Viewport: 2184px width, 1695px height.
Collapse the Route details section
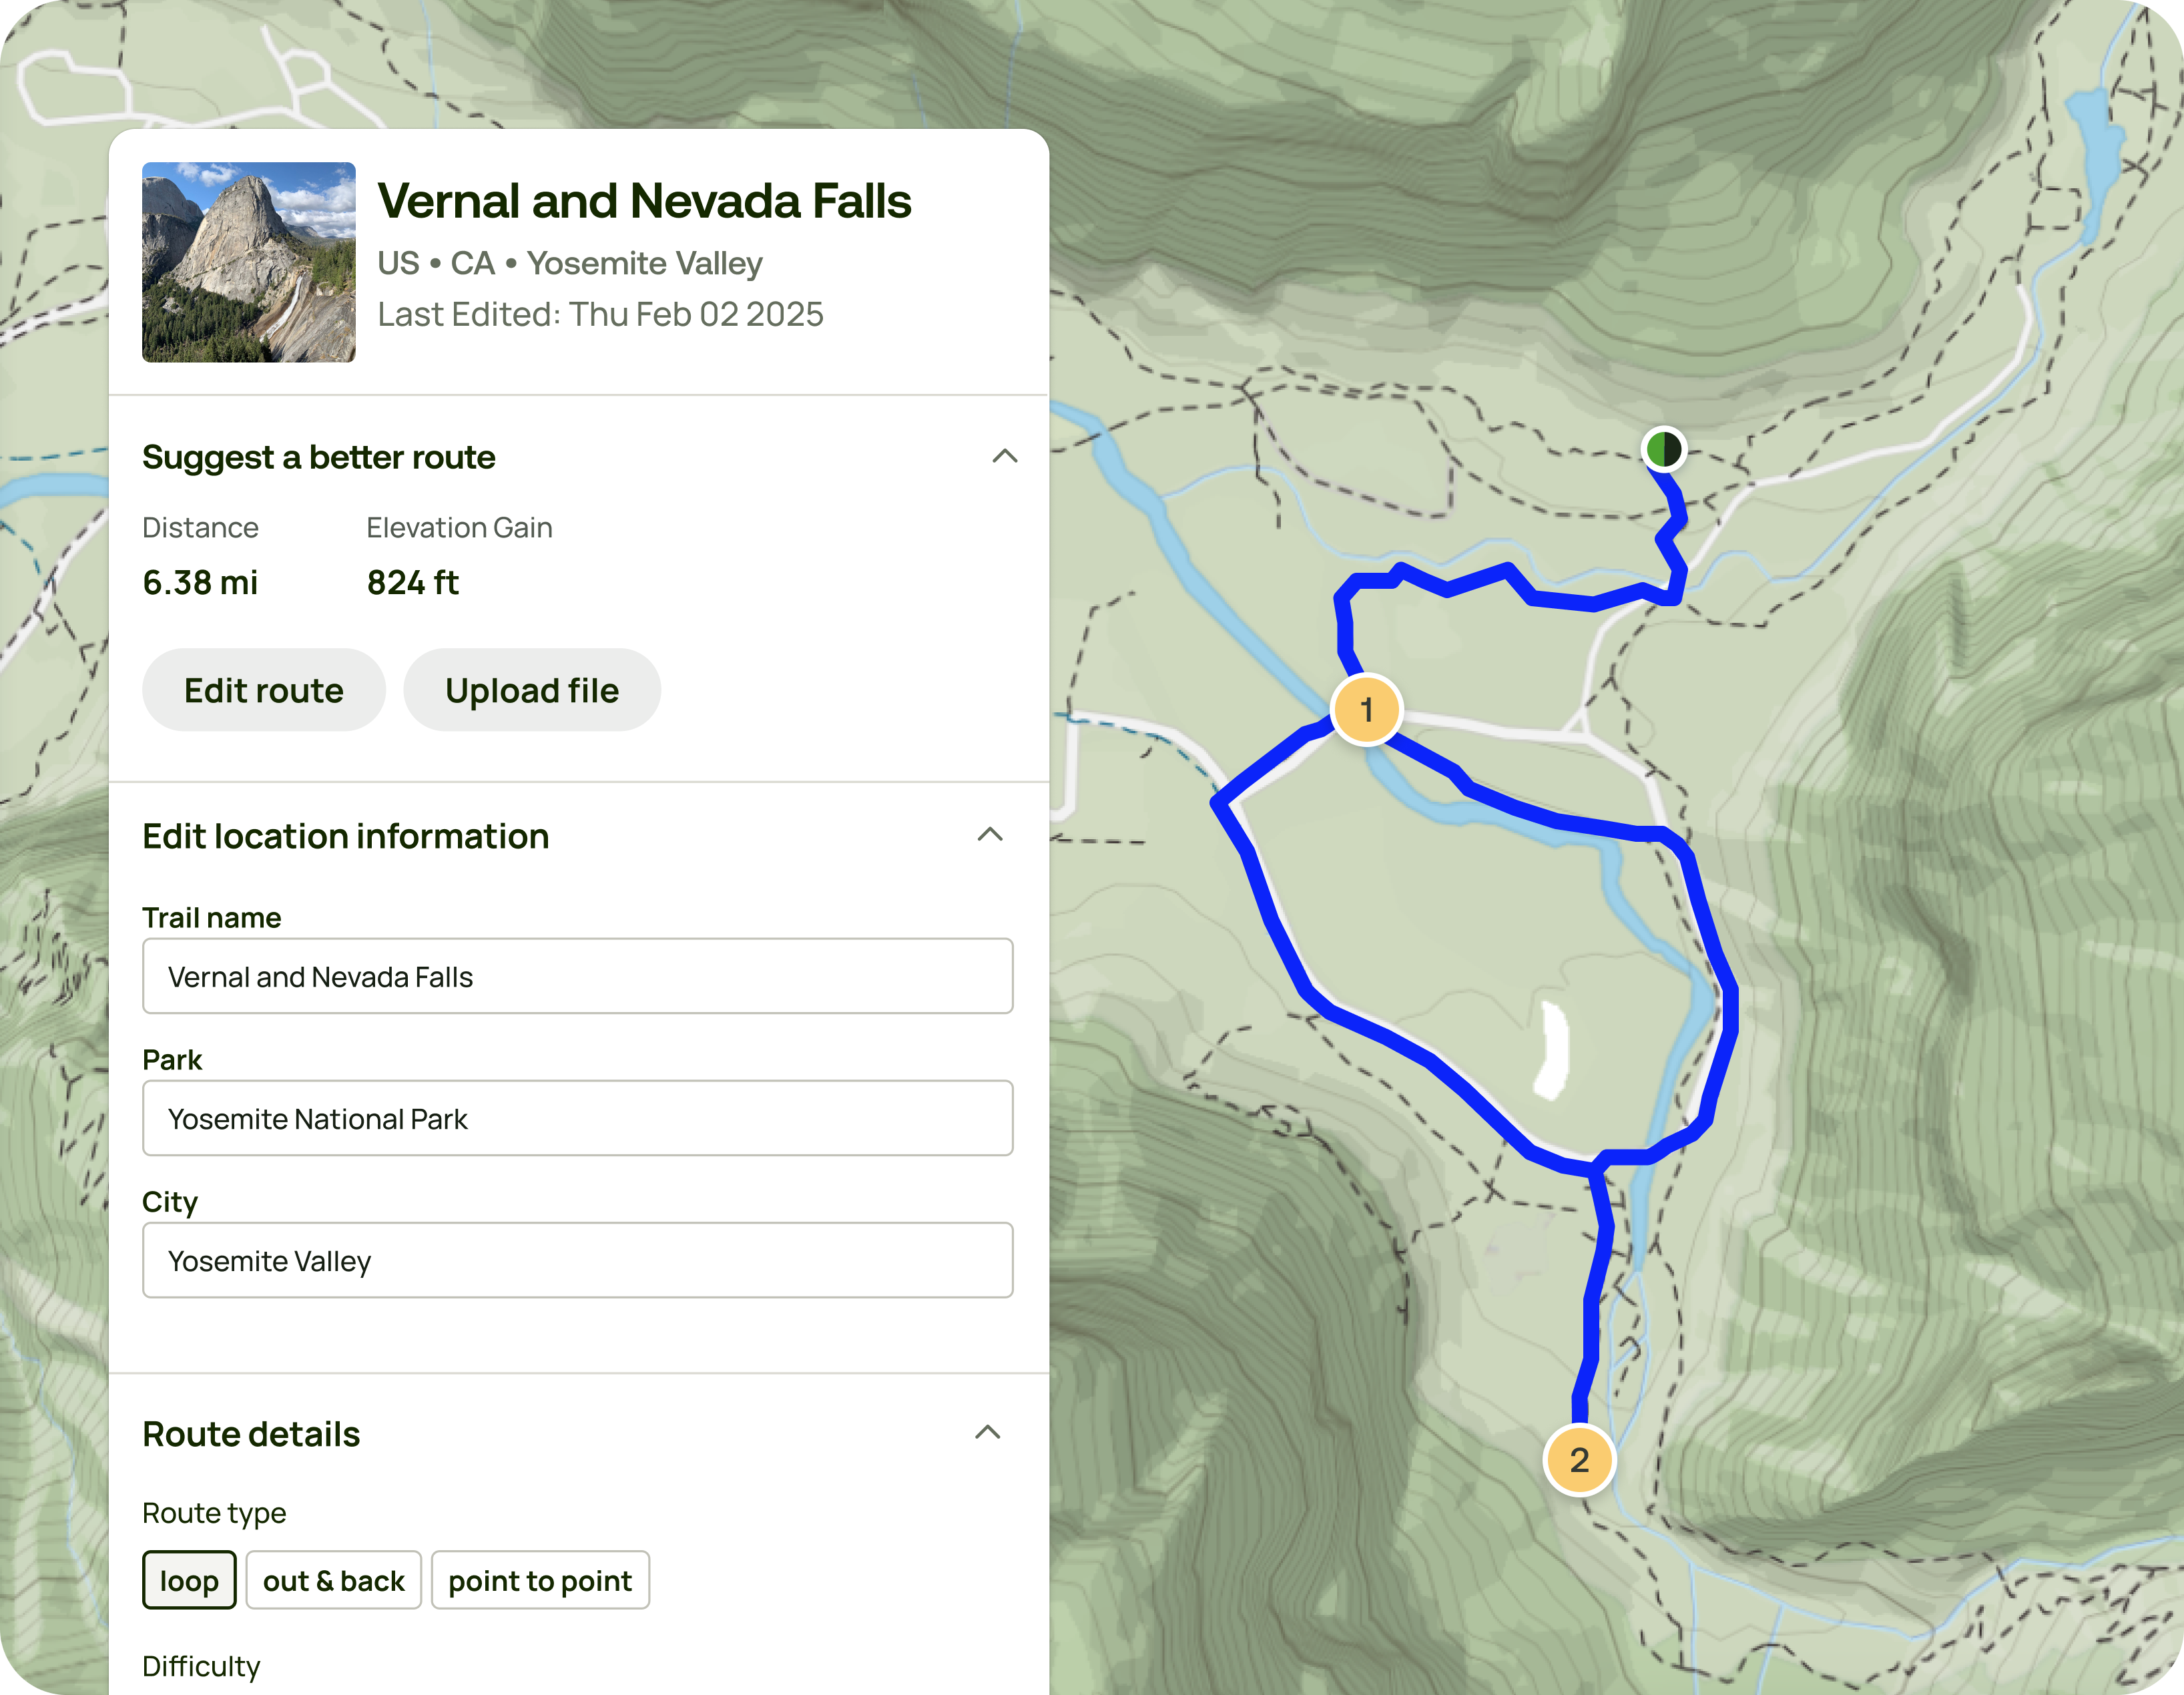point(989,1433)
